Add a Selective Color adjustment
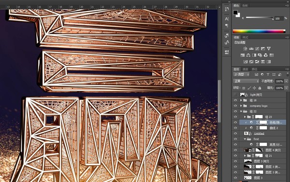The width and height of the screenshot is (290, 182). tap(263, 62)
